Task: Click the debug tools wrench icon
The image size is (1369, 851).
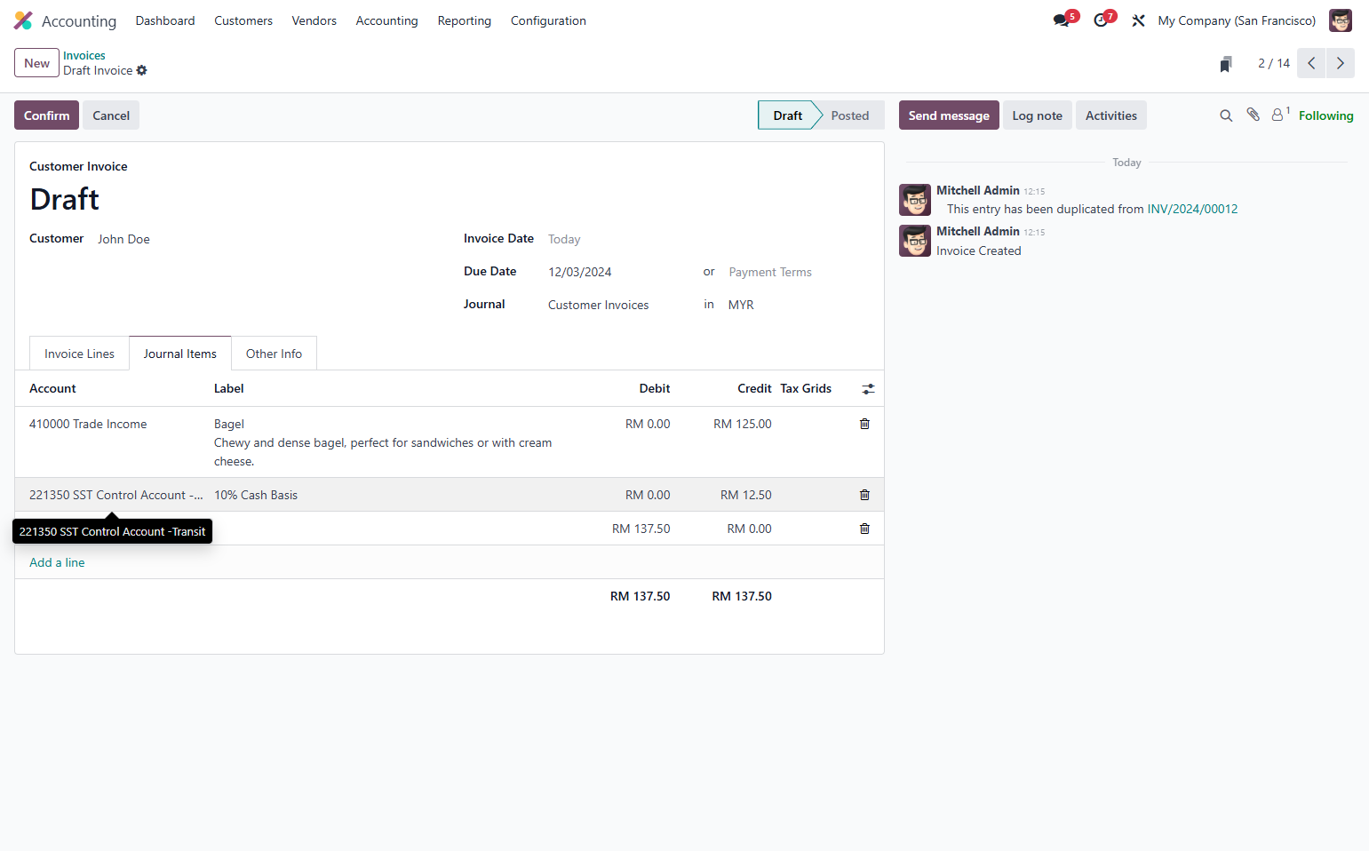Action: tap(1138, 20)
